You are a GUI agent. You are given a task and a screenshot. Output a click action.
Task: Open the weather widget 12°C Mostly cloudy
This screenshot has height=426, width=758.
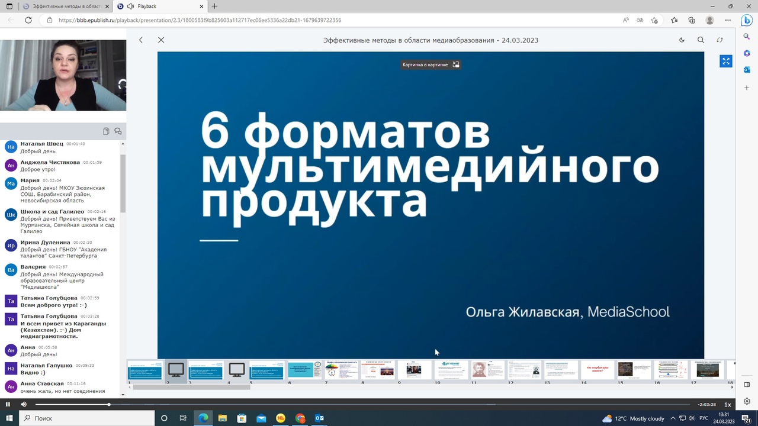[x=633, y=418]
